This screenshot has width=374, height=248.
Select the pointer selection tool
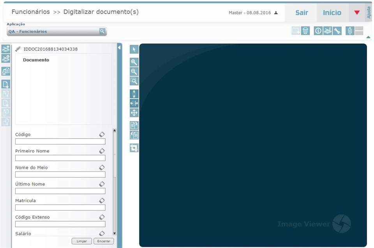click(x=134, y=49)
